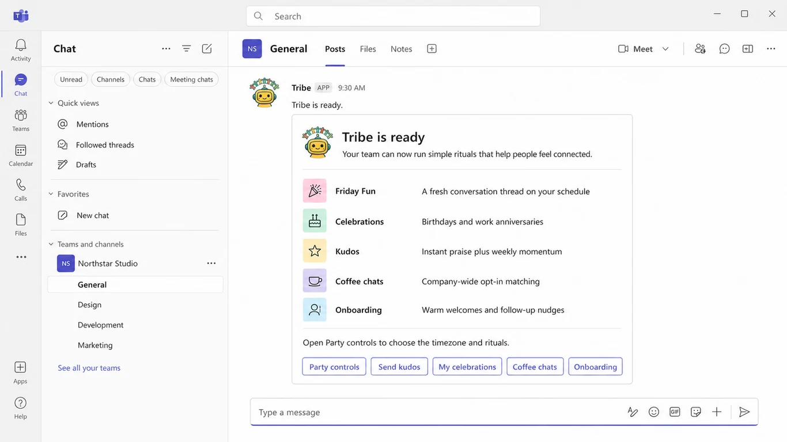The height and width of the screenshot is (442, 787).
Task: Click the Send kudos button
Action: click(x=399, y=367)
